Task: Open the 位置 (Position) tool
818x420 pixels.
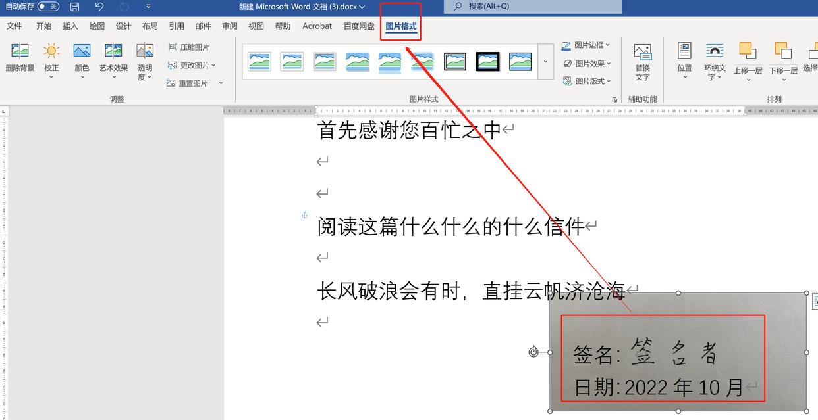Action: 684,59
